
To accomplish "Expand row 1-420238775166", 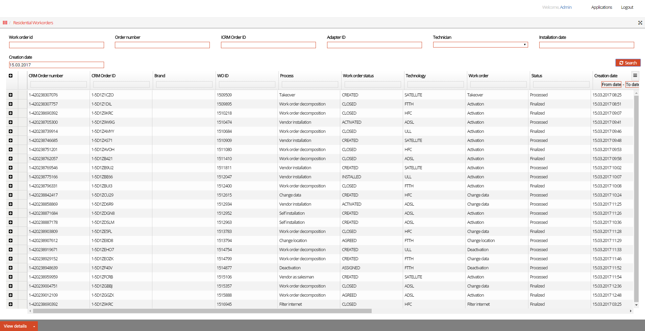I will point(11,177).
